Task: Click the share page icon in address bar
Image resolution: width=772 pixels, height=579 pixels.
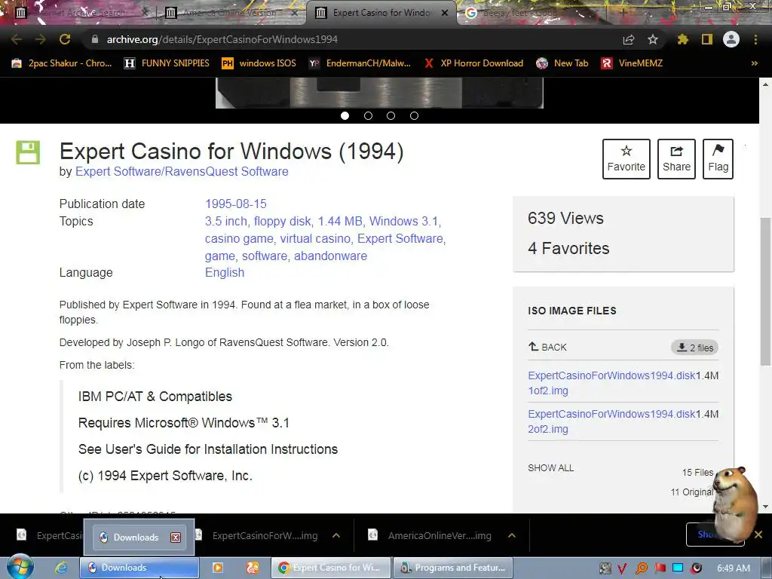Action: [x=629, y=39]
